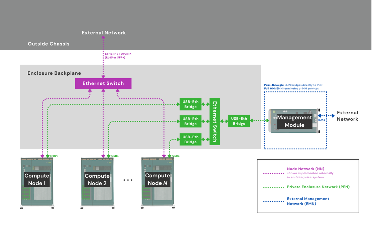Select the Compute Node 2 image

[97, 183]
